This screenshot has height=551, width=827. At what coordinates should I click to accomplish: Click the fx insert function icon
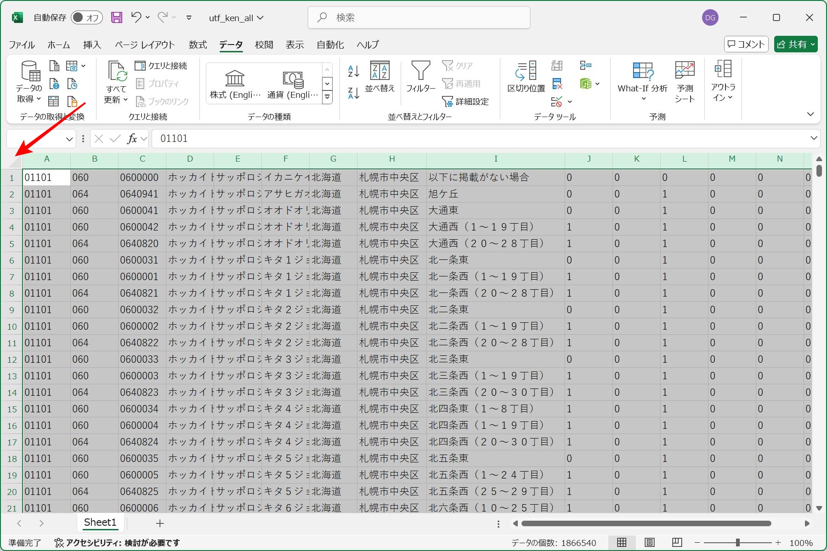pos(132,138)
